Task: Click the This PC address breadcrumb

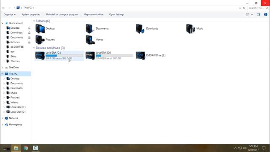Action: point(27,8)
